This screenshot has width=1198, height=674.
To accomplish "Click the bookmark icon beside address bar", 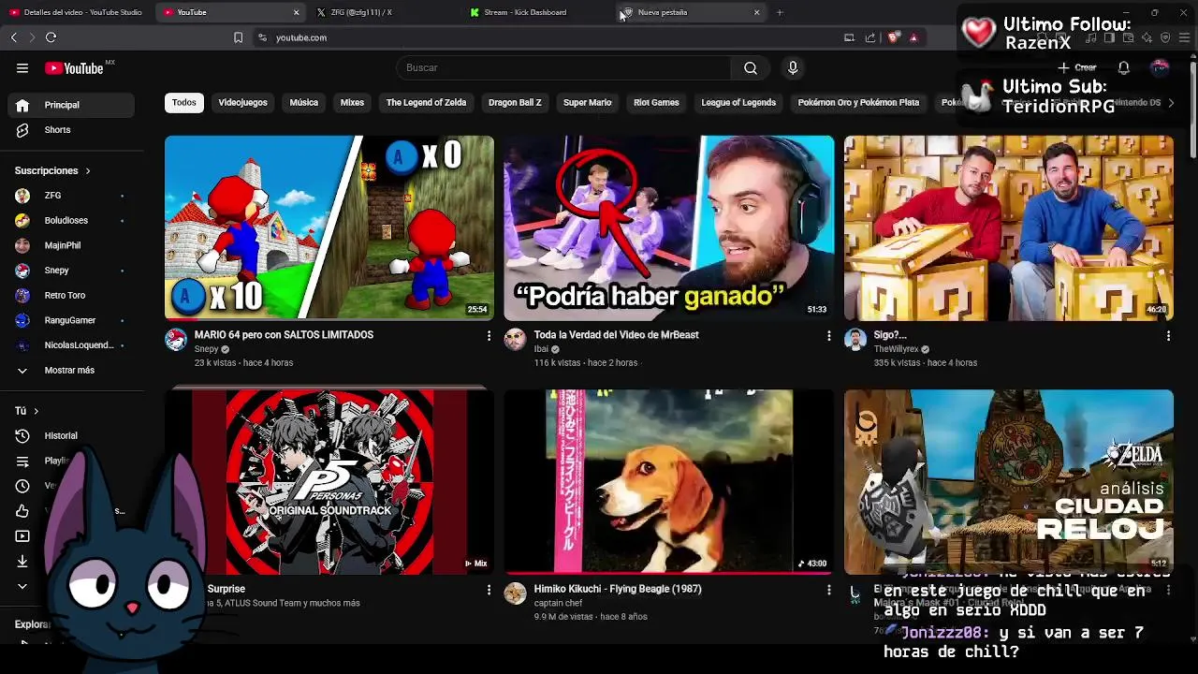I will pyautogui.click(x=238, y=37).
